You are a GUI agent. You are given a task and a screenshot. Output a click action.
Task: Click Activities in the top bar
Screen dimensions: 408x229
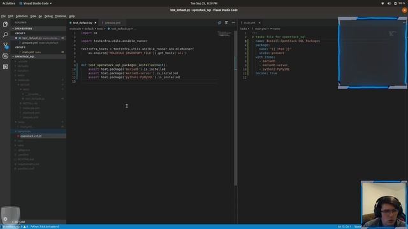coord(8,3)
